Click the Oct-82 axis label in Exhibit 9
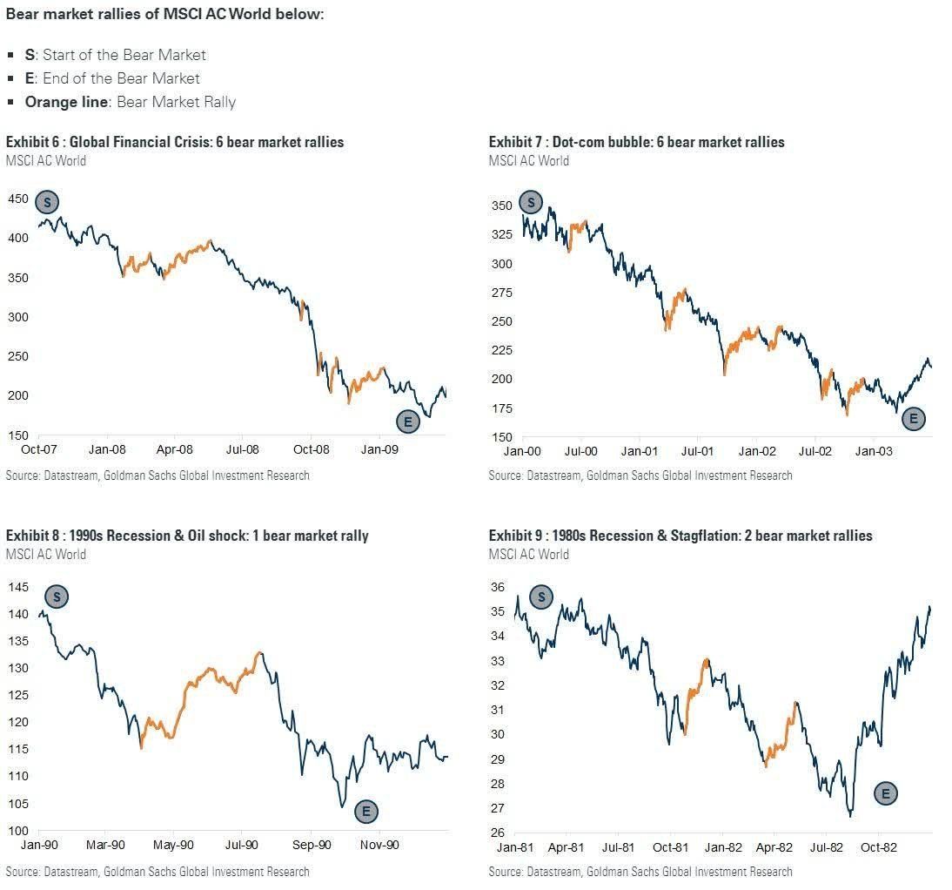952x890 pixels. [879, 847]
